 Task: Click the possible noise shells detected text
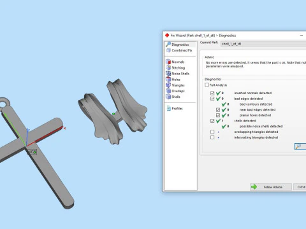coord(261,126)
